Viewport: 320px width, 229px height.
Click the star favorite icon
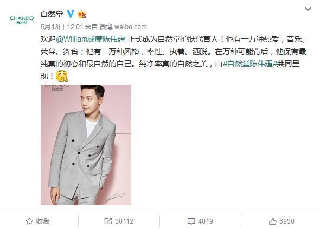29,221
